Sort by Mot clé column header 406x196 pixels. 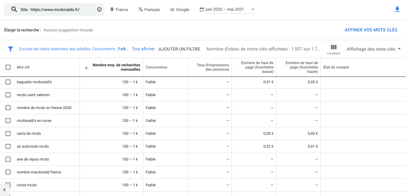tap(23, 67)
